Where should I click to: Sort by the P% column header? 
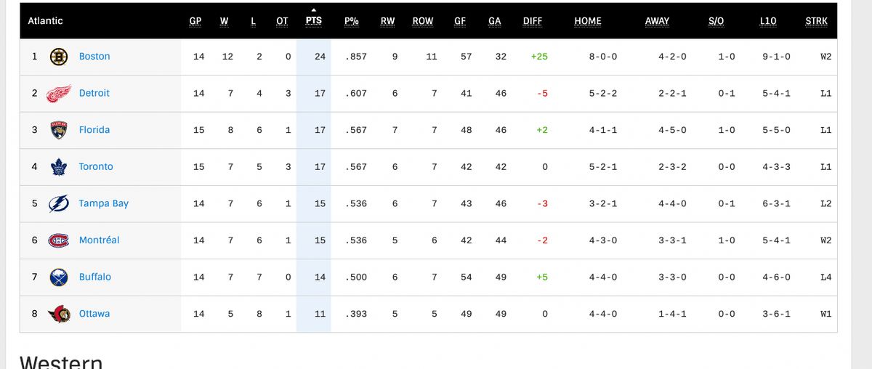(352, 21)
